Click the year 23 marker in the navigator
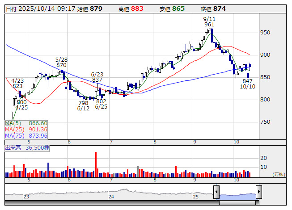 26,197
